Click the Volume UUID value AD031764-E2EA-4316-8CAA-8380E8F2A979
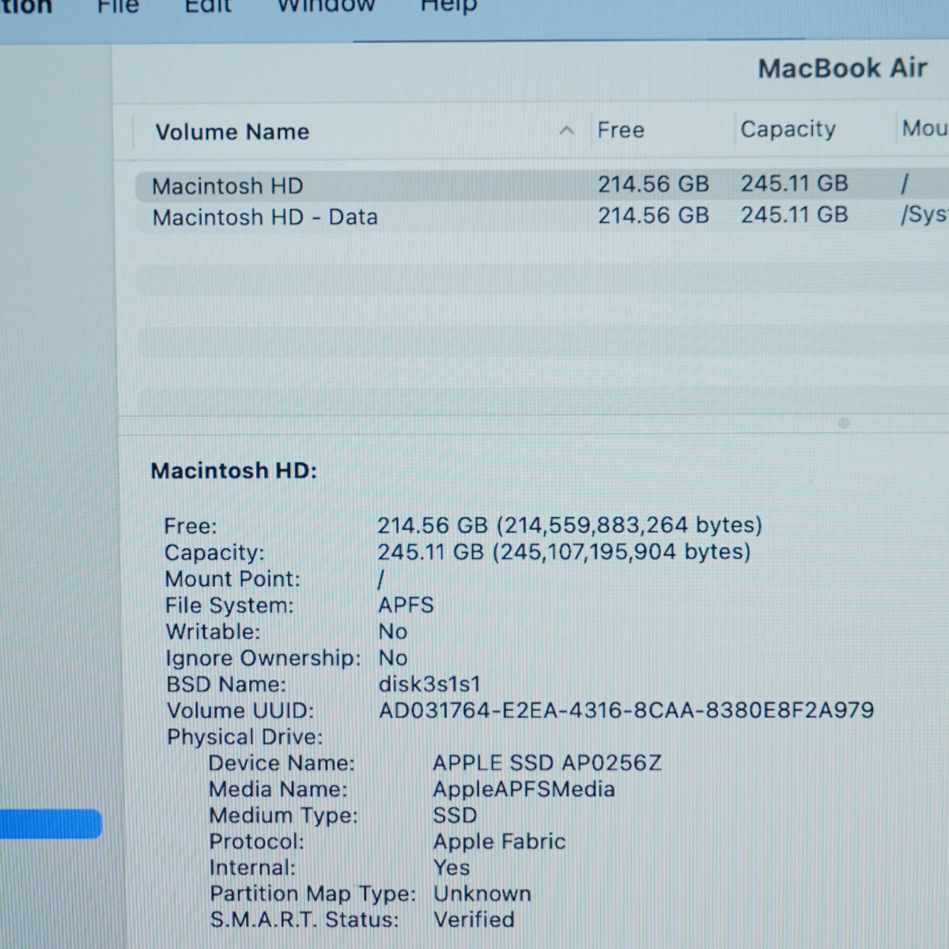949x949 pixels. (626, 710)
